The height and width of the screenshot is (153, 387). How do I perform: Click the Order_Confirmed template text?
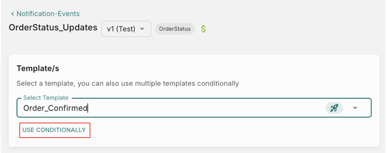55,108
